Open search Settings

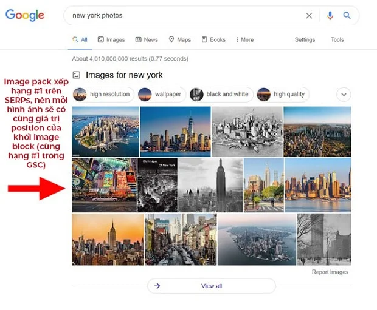(x=305, y=39)
